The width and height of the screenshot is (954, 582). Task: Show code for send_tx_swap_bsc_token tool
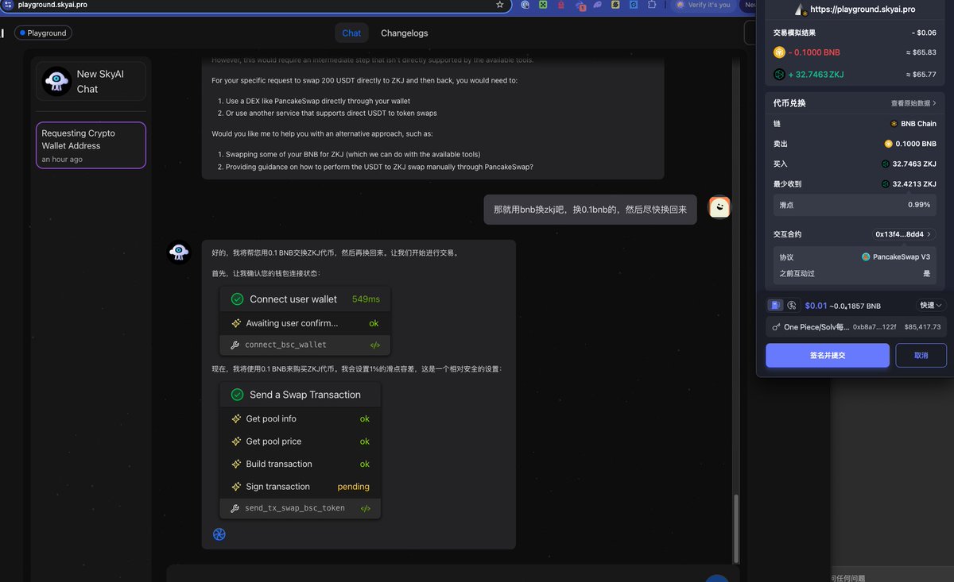[366, 508]
